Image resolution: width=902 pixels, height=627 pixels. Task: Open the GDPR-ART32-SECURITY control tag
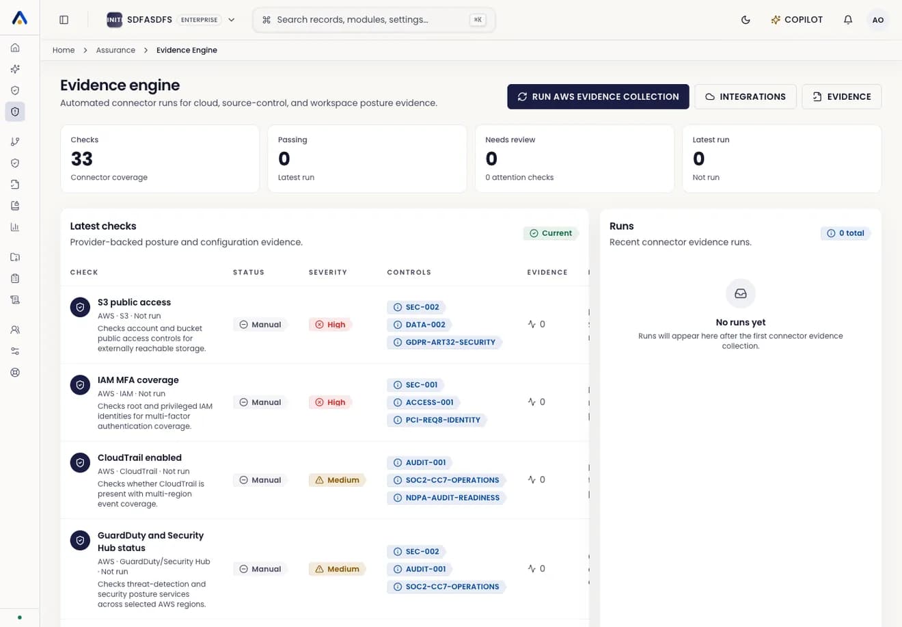click(x=444, y=343)
